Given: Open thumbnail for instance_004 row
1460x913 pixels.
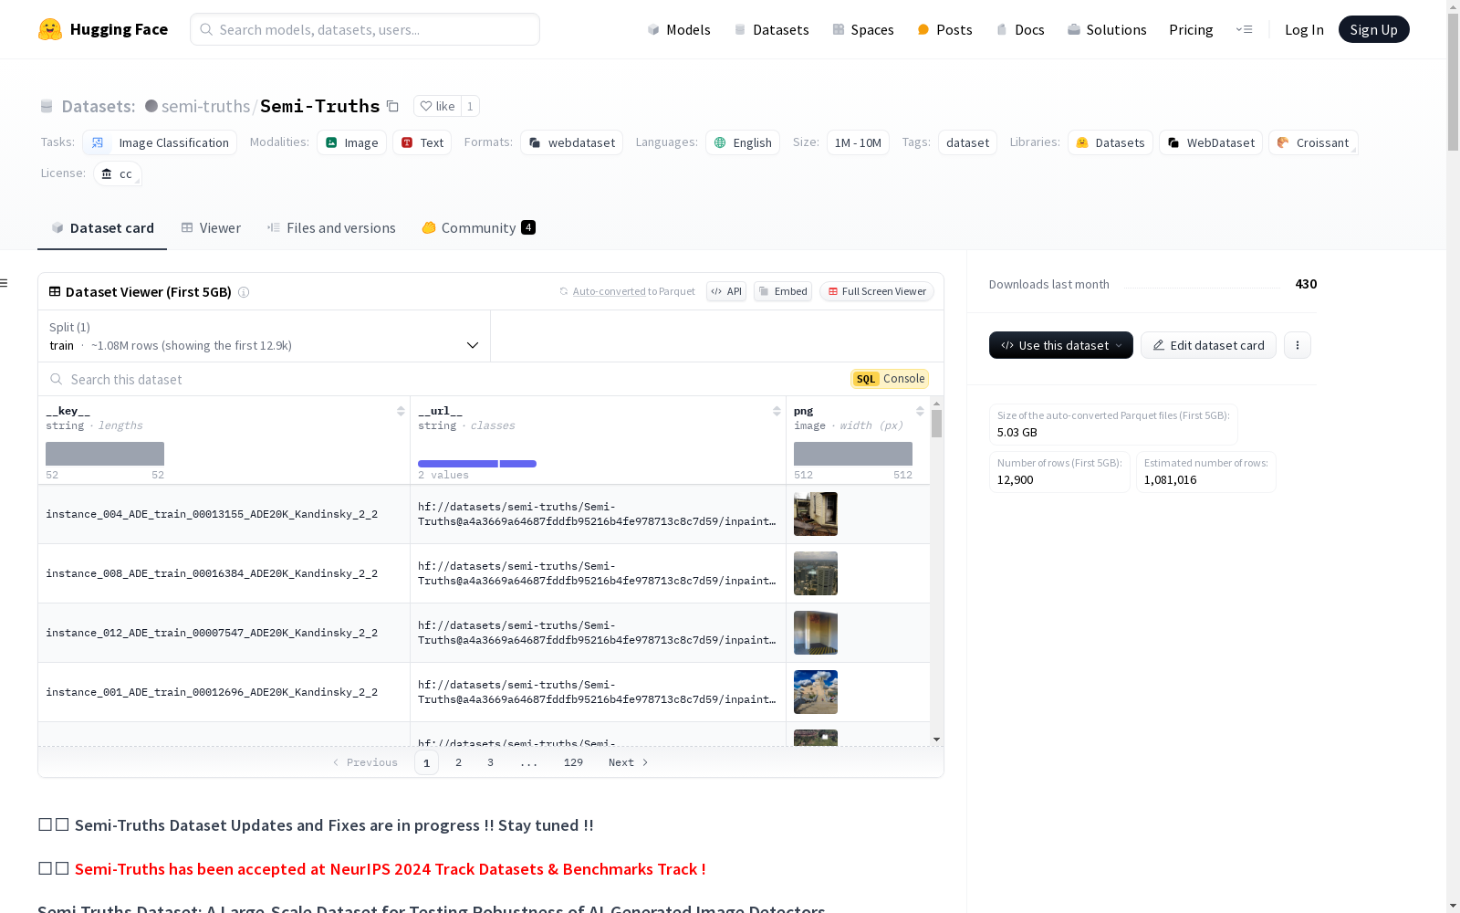Looking at the screenshot, I should [x=816, y=514].
